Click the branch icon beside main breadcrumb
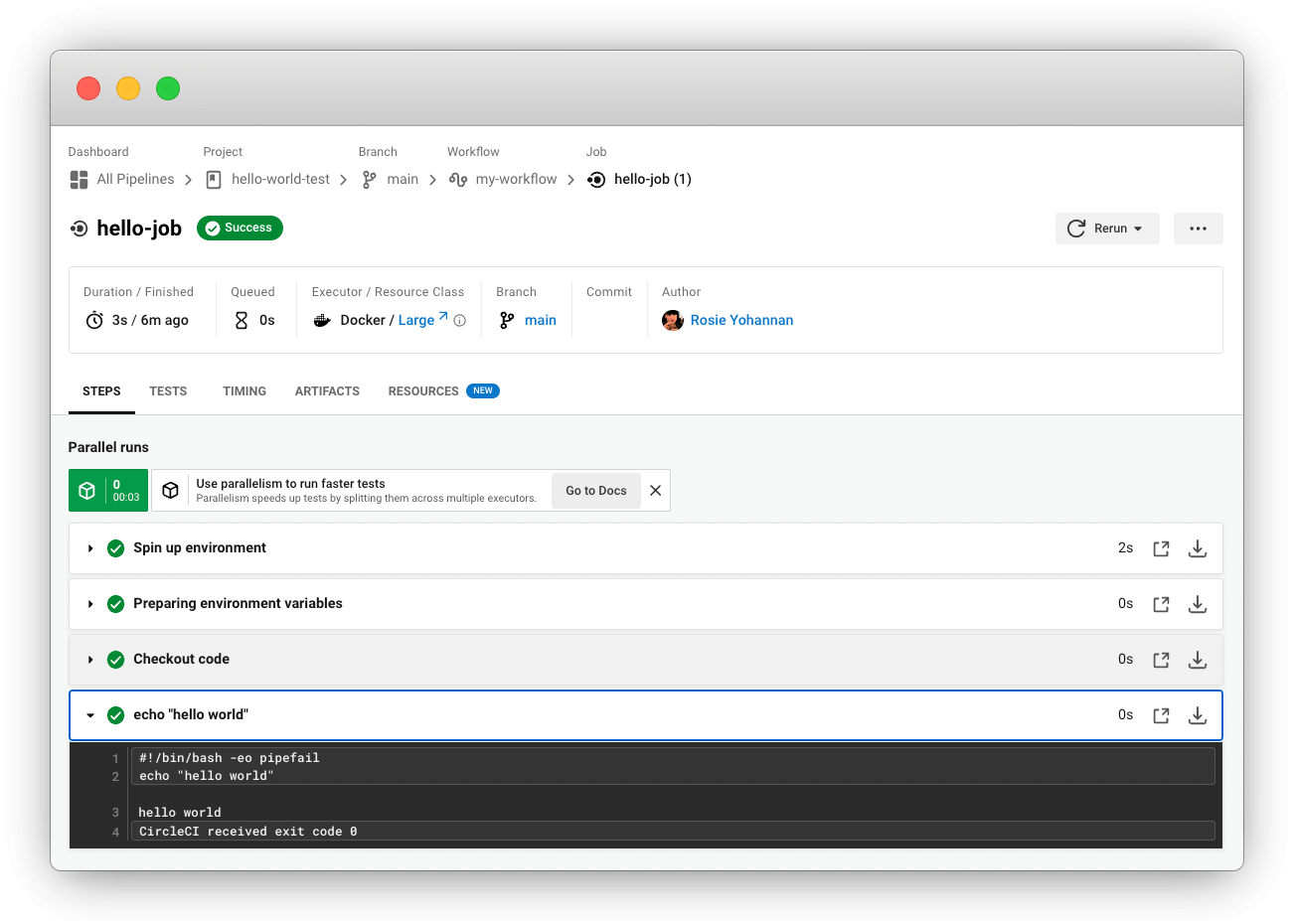 [367, 180]
